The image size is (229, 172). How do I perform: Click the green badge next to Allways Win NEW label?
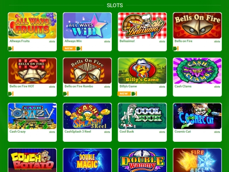(x=79, y=48)
